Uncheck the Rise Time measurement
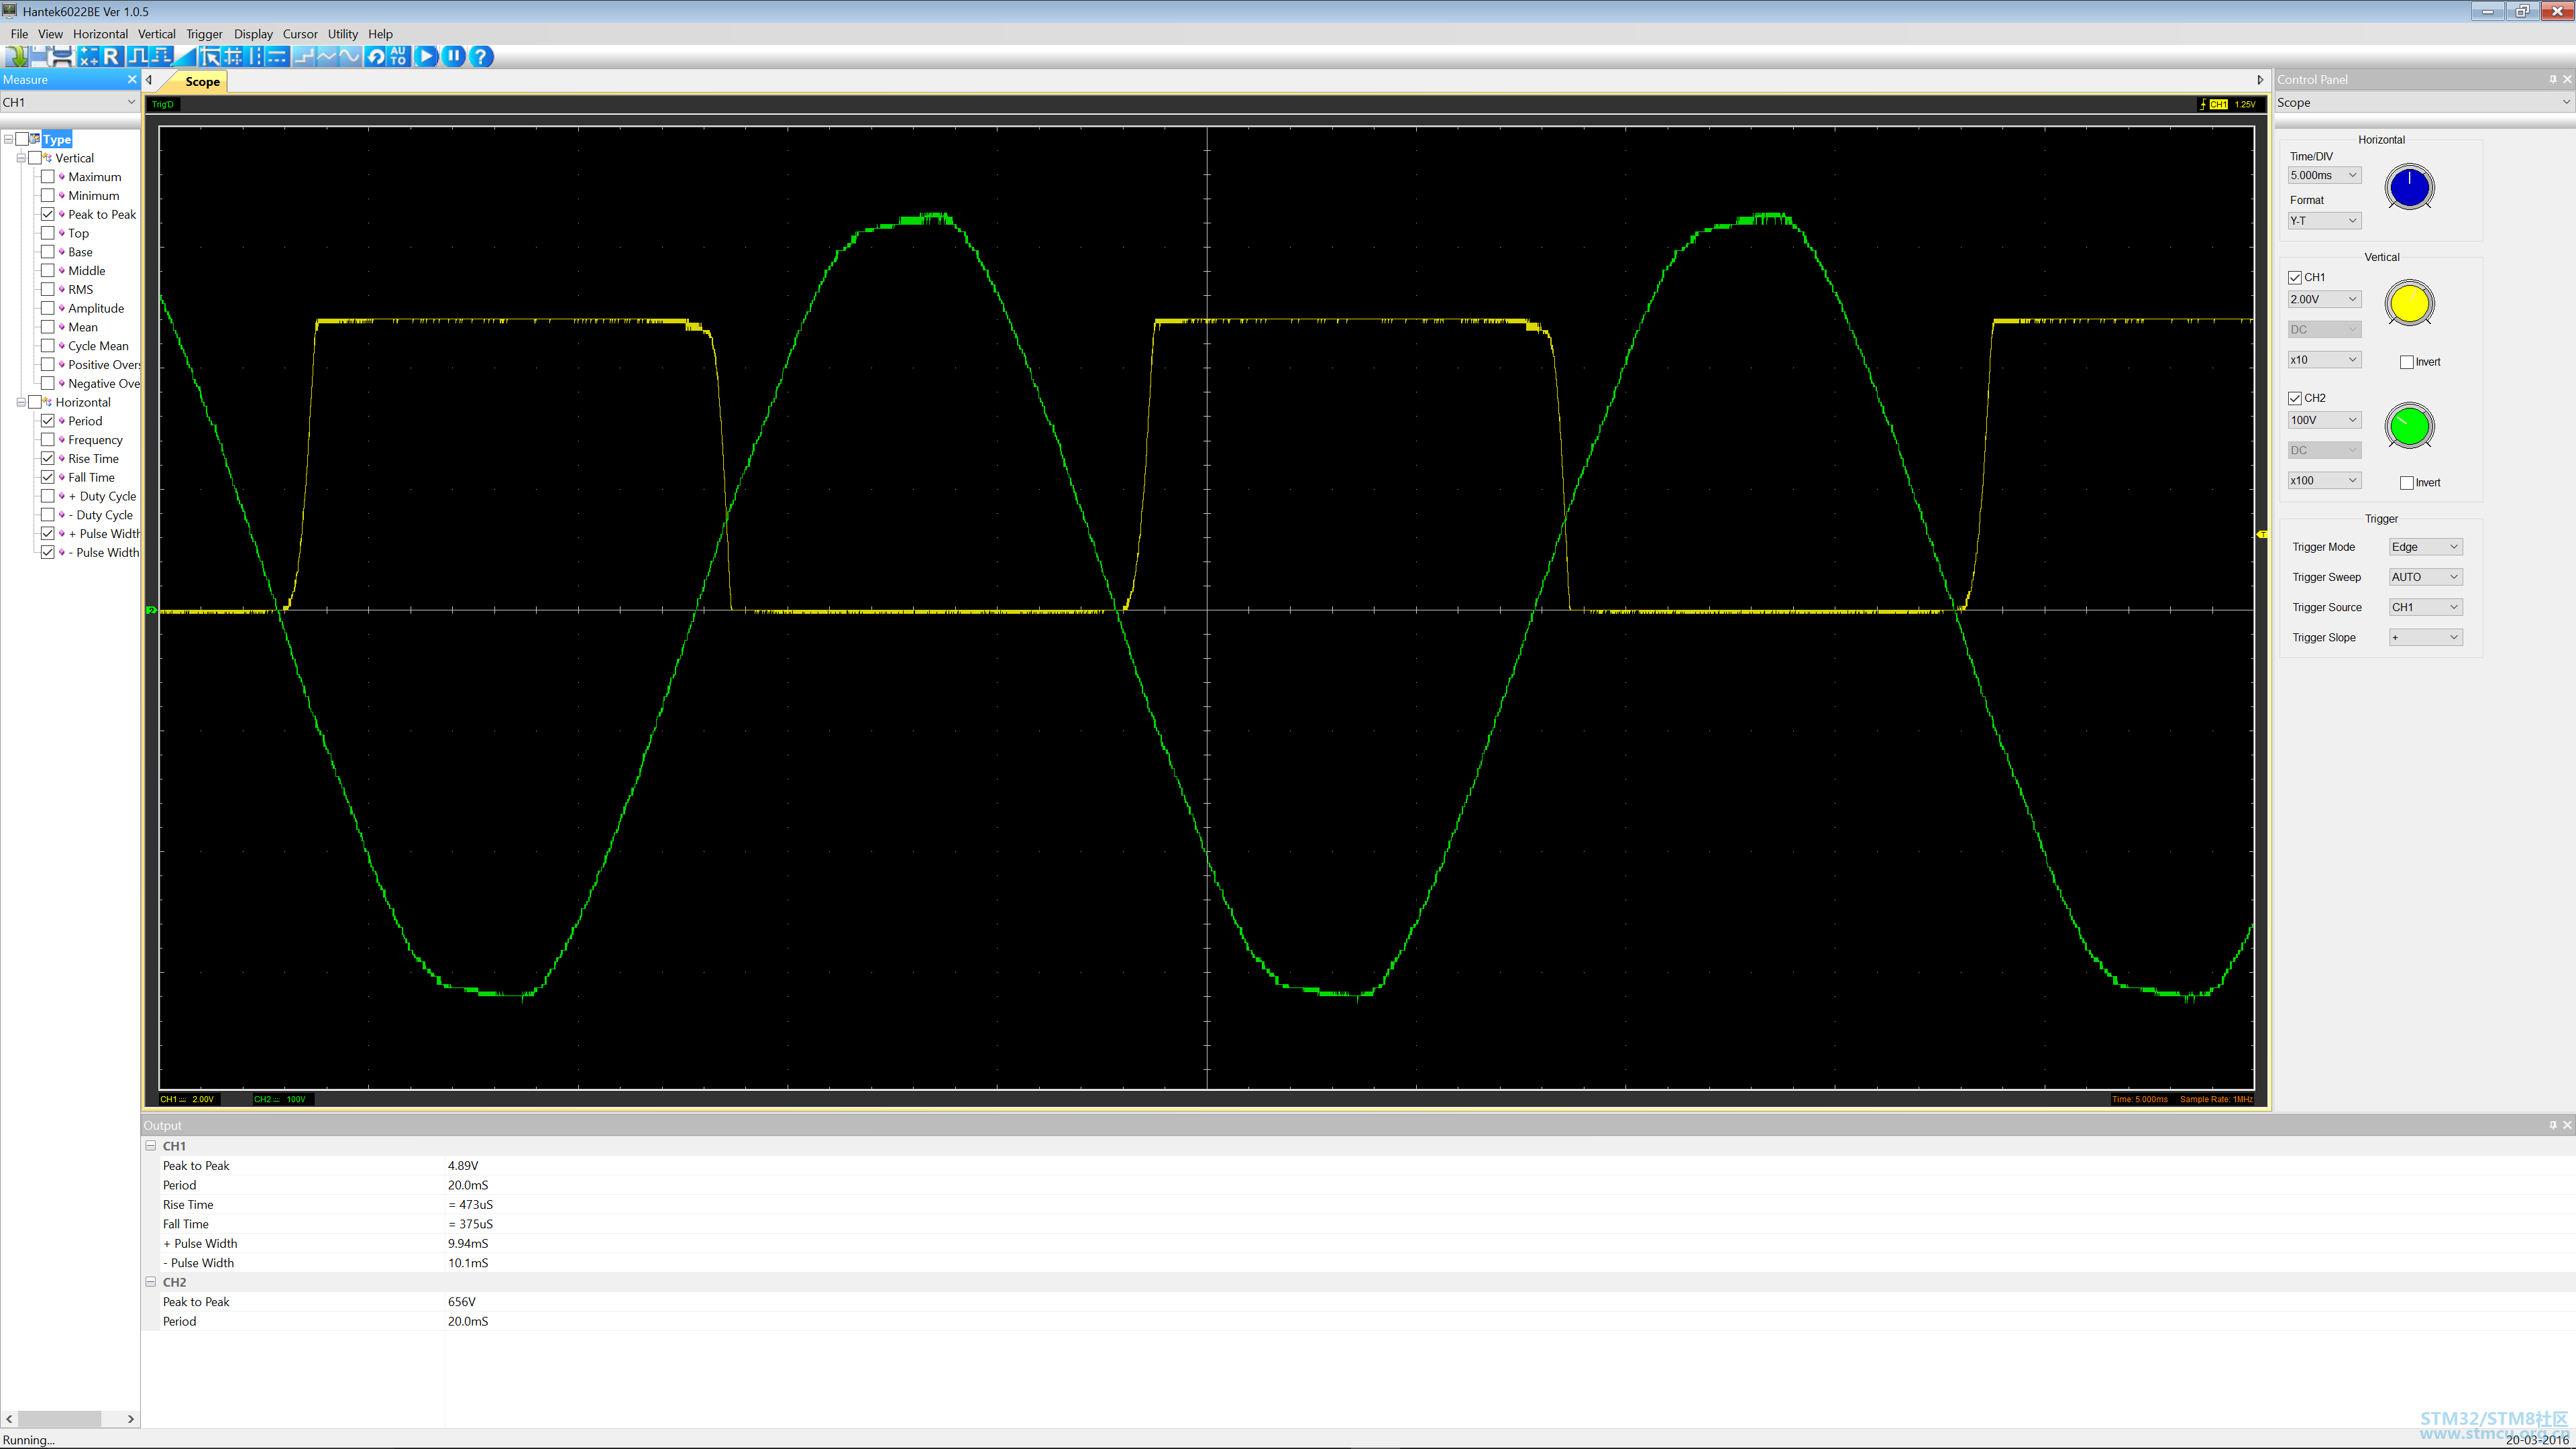 coord(47,458)
